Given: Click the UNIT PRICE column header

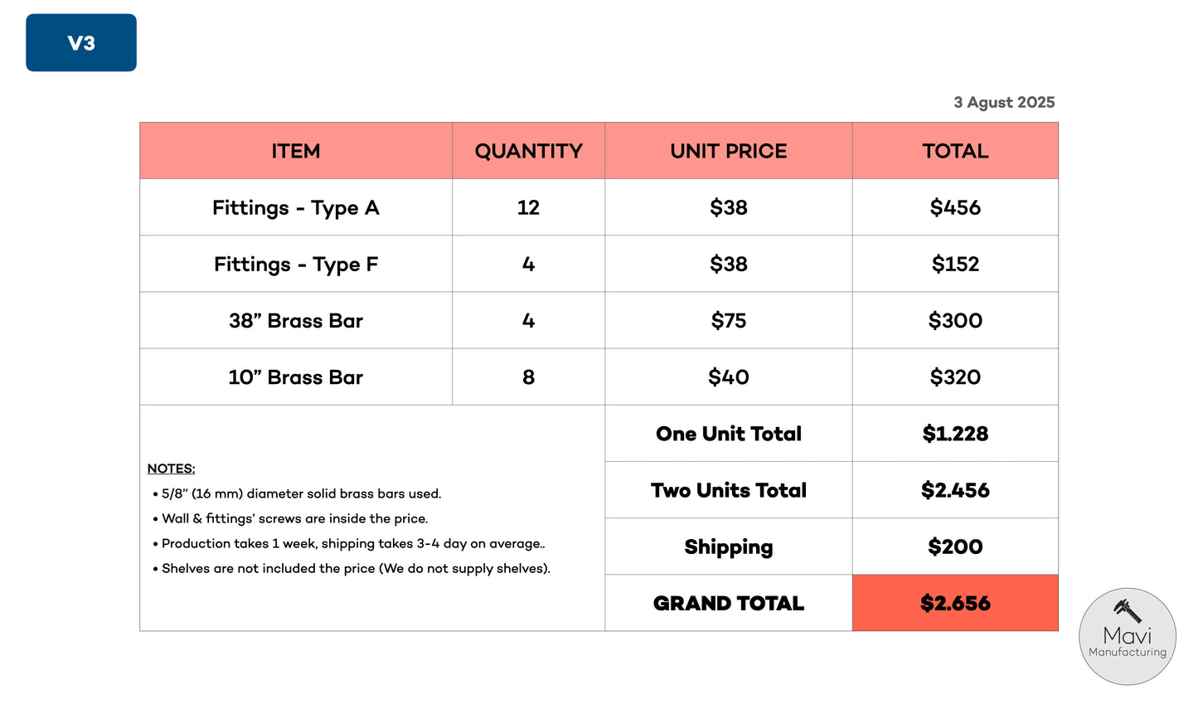Looking at the screenshot, I should point(729,151).
